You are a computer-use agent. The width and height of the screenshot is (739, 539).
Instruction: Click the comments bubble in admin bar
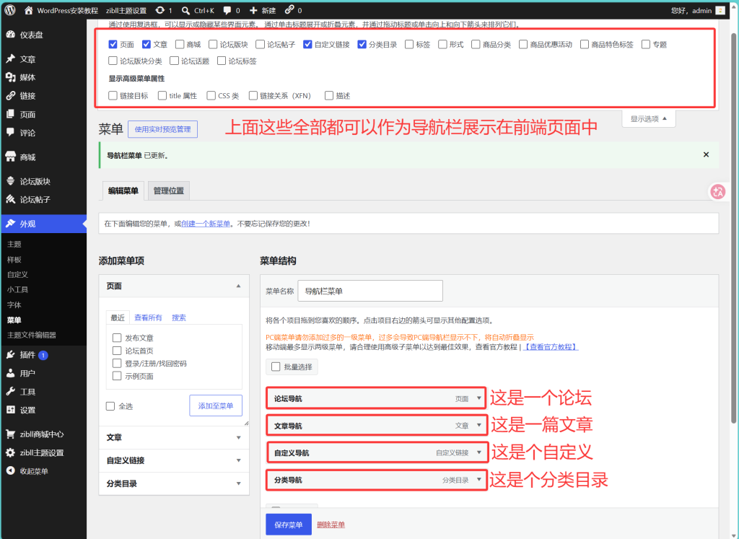(227, 10)
